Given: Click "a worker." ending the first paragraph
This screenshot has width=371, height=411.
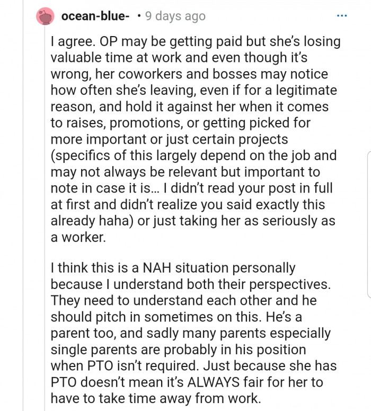Looking at the screenshot, I should coord(78,238).
